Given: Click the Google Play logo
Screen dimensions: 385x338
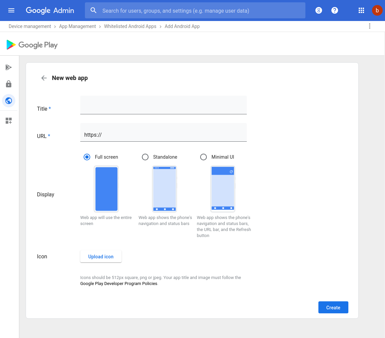Looking at the screenshot, I should pyautogui.click(x=32, y=44).
